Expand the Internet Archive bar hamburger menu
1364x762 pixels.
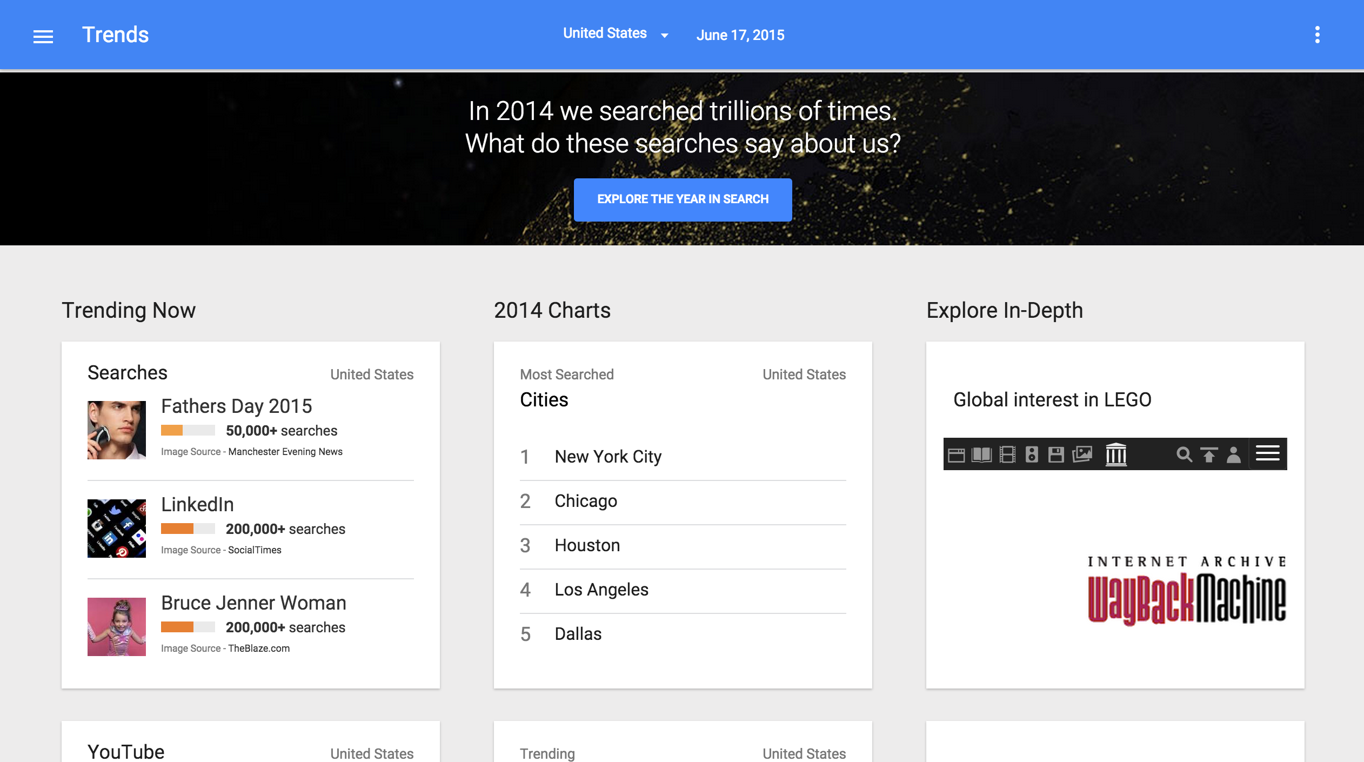[1267, 453]
